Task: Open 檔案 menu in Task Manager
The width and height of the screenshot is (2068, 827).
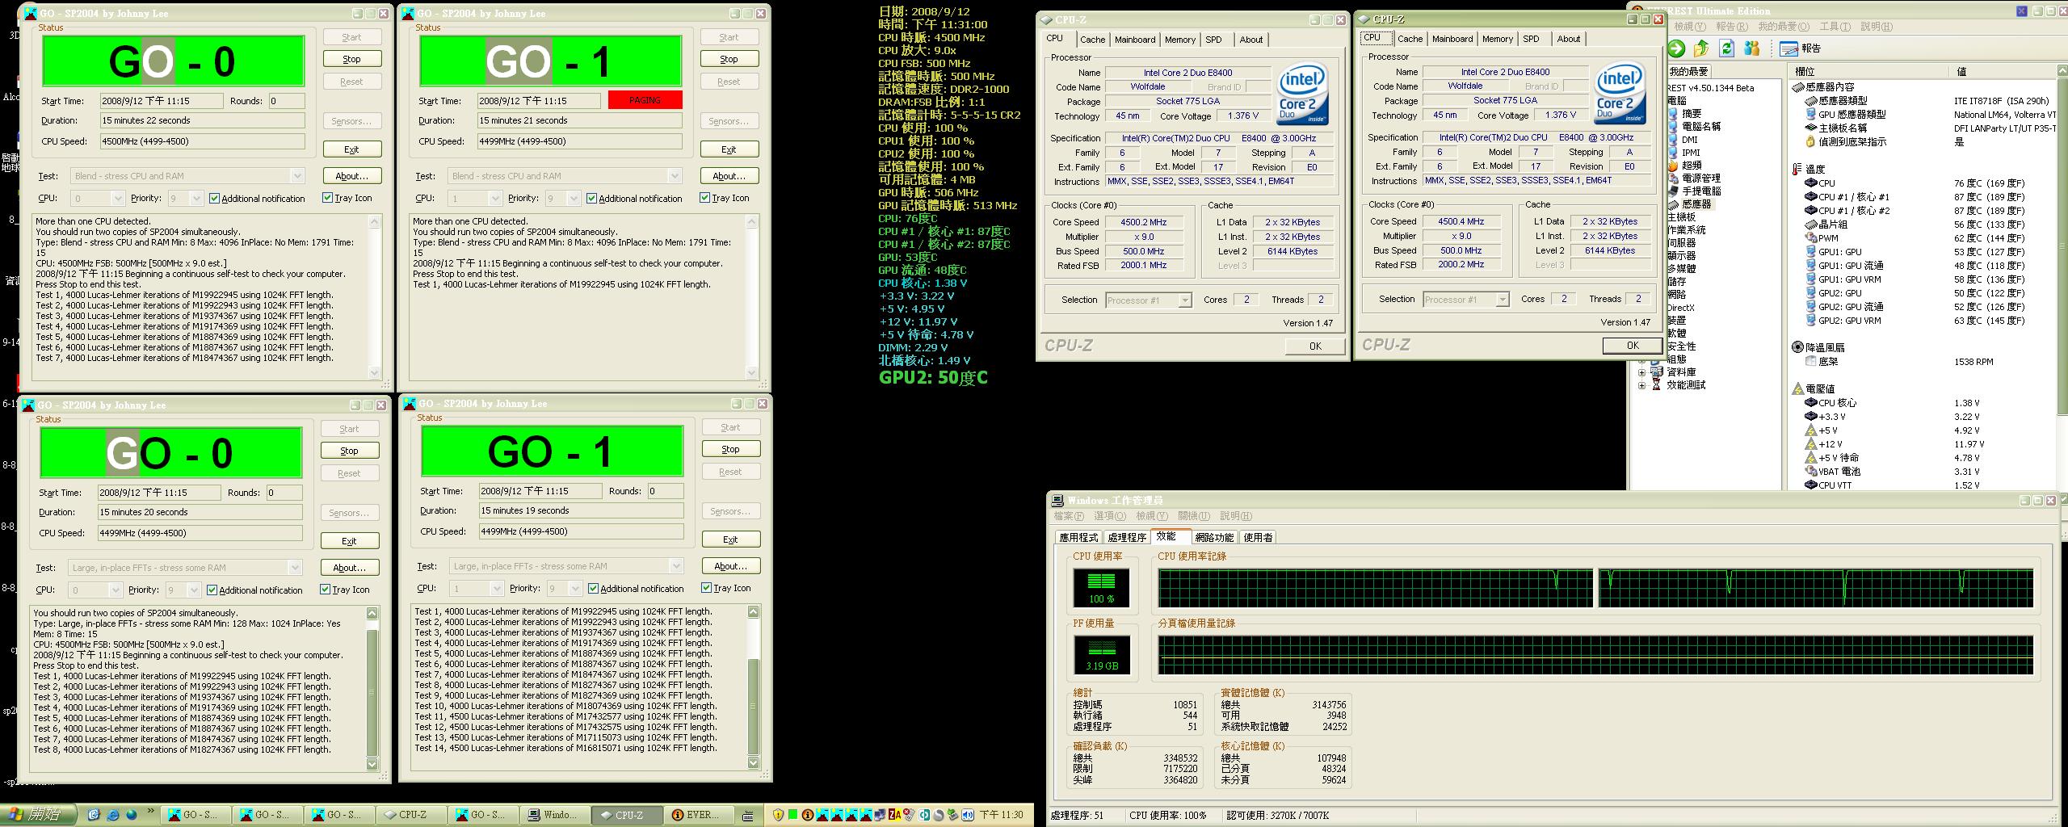Action: pos(1069,516)
